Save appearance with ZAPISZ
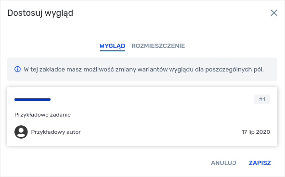285x177 pixels. coord(260,163)
